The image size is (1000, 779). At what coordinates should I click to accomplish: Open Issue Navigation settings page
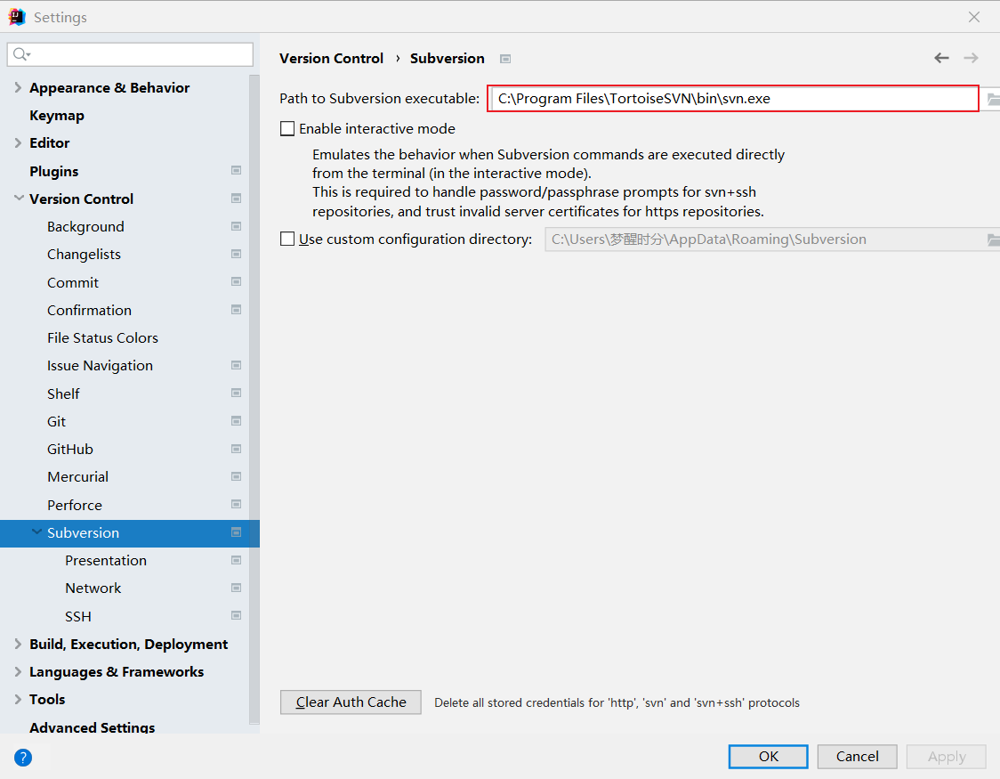(x=101, y=366)
